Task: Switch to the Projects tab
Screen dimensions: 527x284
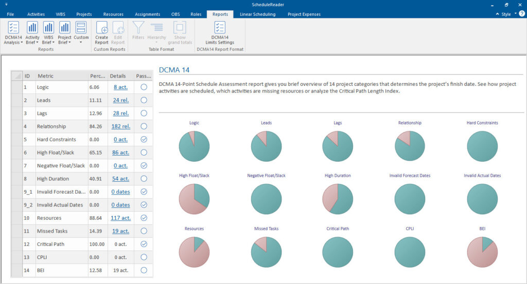Action: [84, 14]
